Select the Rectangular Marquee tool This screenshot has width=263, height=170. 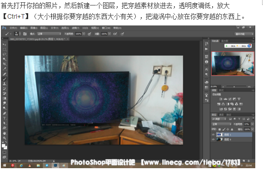5,50
